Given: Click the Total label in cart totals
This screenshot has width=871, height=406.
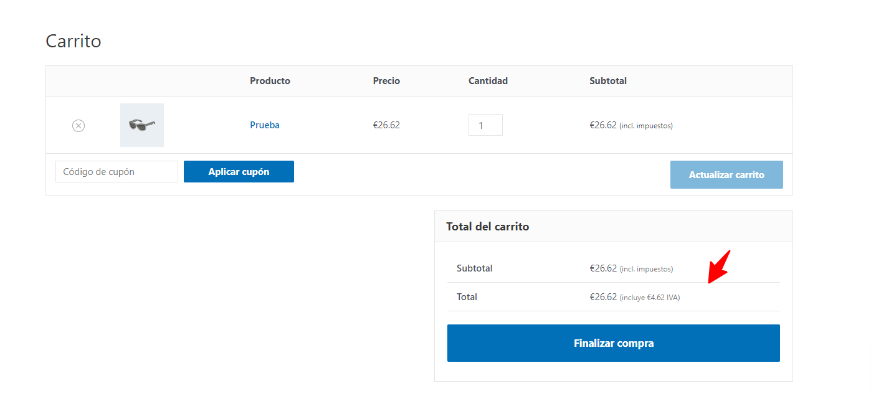Looking at the screenshot, I should pos(467,297).
